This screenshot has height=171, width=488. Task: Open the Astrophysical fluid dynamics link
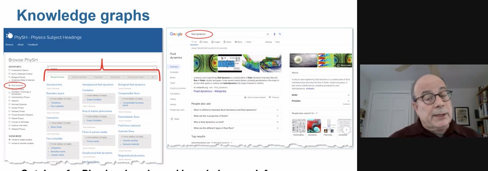coord(98,85)
